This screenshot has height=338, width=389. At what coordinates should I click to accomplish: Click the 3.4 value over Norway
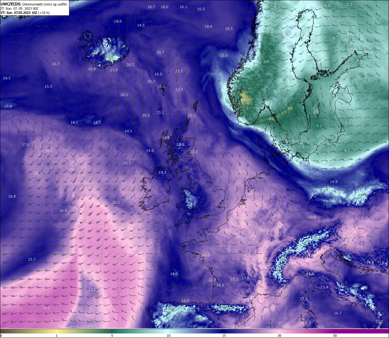tap(266, 62)
